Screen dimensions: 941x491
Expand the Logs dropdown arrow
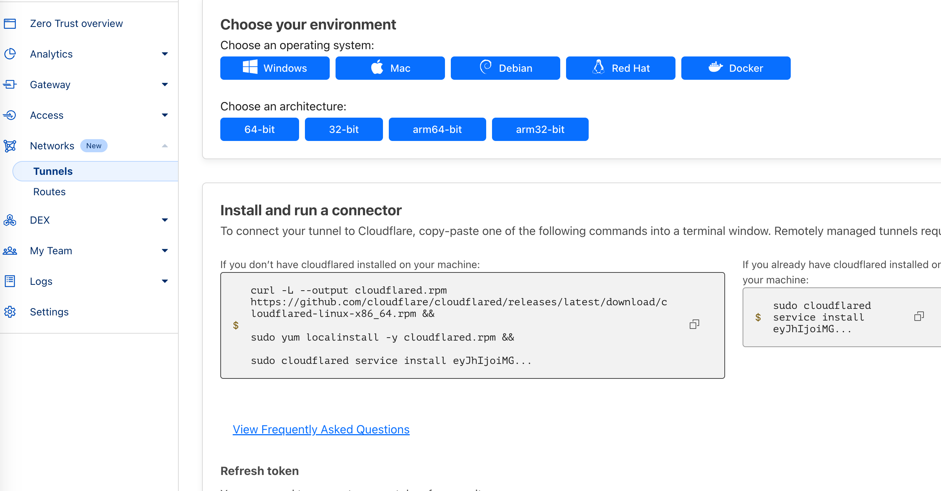coord(165,281)
